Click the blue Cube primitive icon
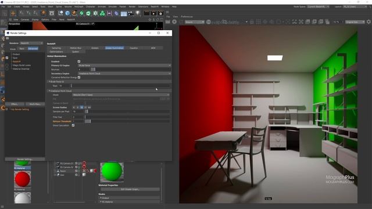 [x=67, y=13]
